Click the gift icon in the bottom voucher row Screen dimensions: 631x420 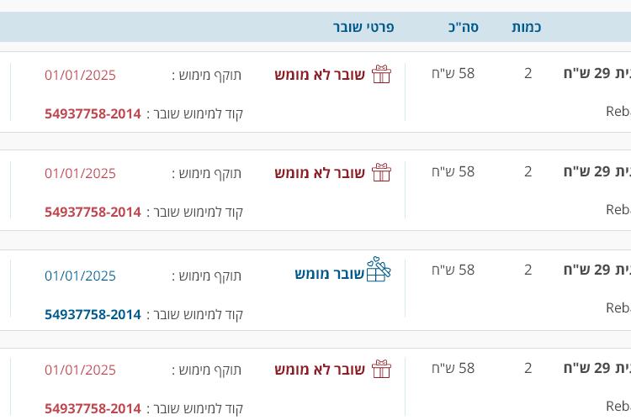pos(381,369)
